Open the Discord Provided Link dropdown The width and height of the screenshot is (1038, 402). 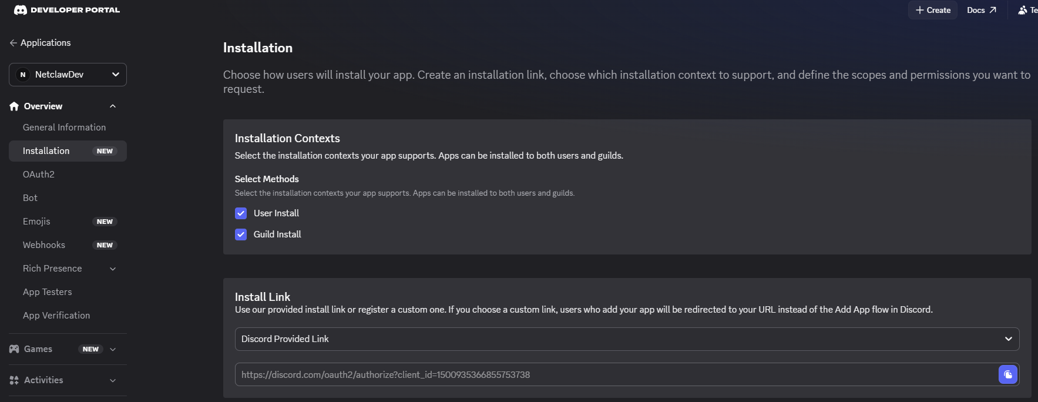coord(627,339)
